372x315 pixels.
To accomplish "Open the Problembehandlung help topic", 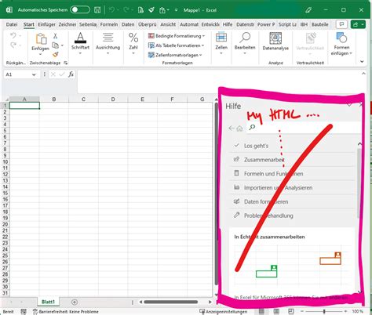I will [292, 215].
